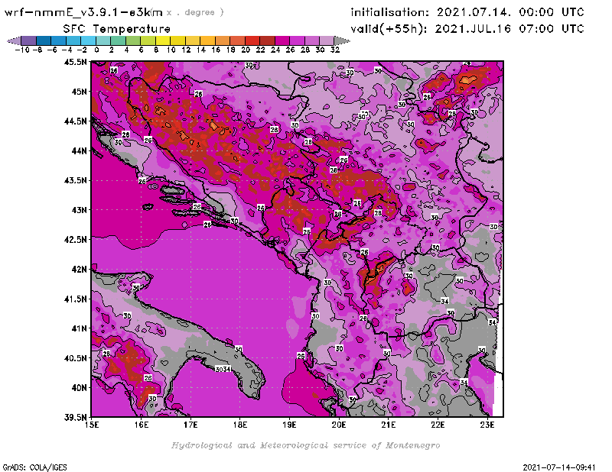
Task: Click the colorbar swatch between 28 and 30
Action: click(311, 40)
